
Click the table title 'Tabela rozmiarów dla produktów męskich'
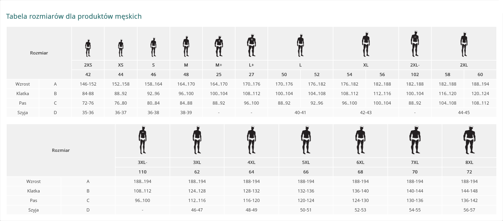(74, 16)
